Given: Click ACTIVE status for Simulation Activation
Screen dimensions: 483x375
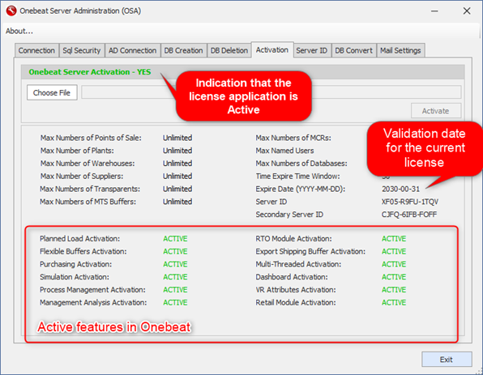Looking at the screenshot, I should [175, 277].
